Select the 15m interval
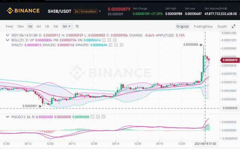This screenshot has height=149, width=240. coord(20,26)
